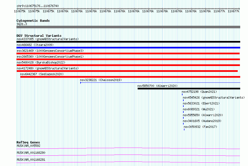Click the nsv4337085 gnomADStructuralVariants label
This screenshot has height=166, width=248.
click(48, 39)
